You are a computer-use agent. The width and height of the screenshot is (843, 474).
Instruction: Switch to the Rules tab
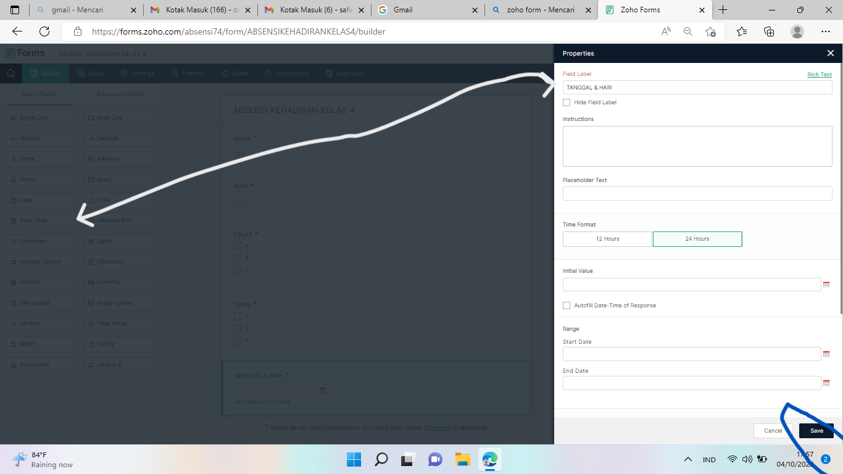(91, 73)
